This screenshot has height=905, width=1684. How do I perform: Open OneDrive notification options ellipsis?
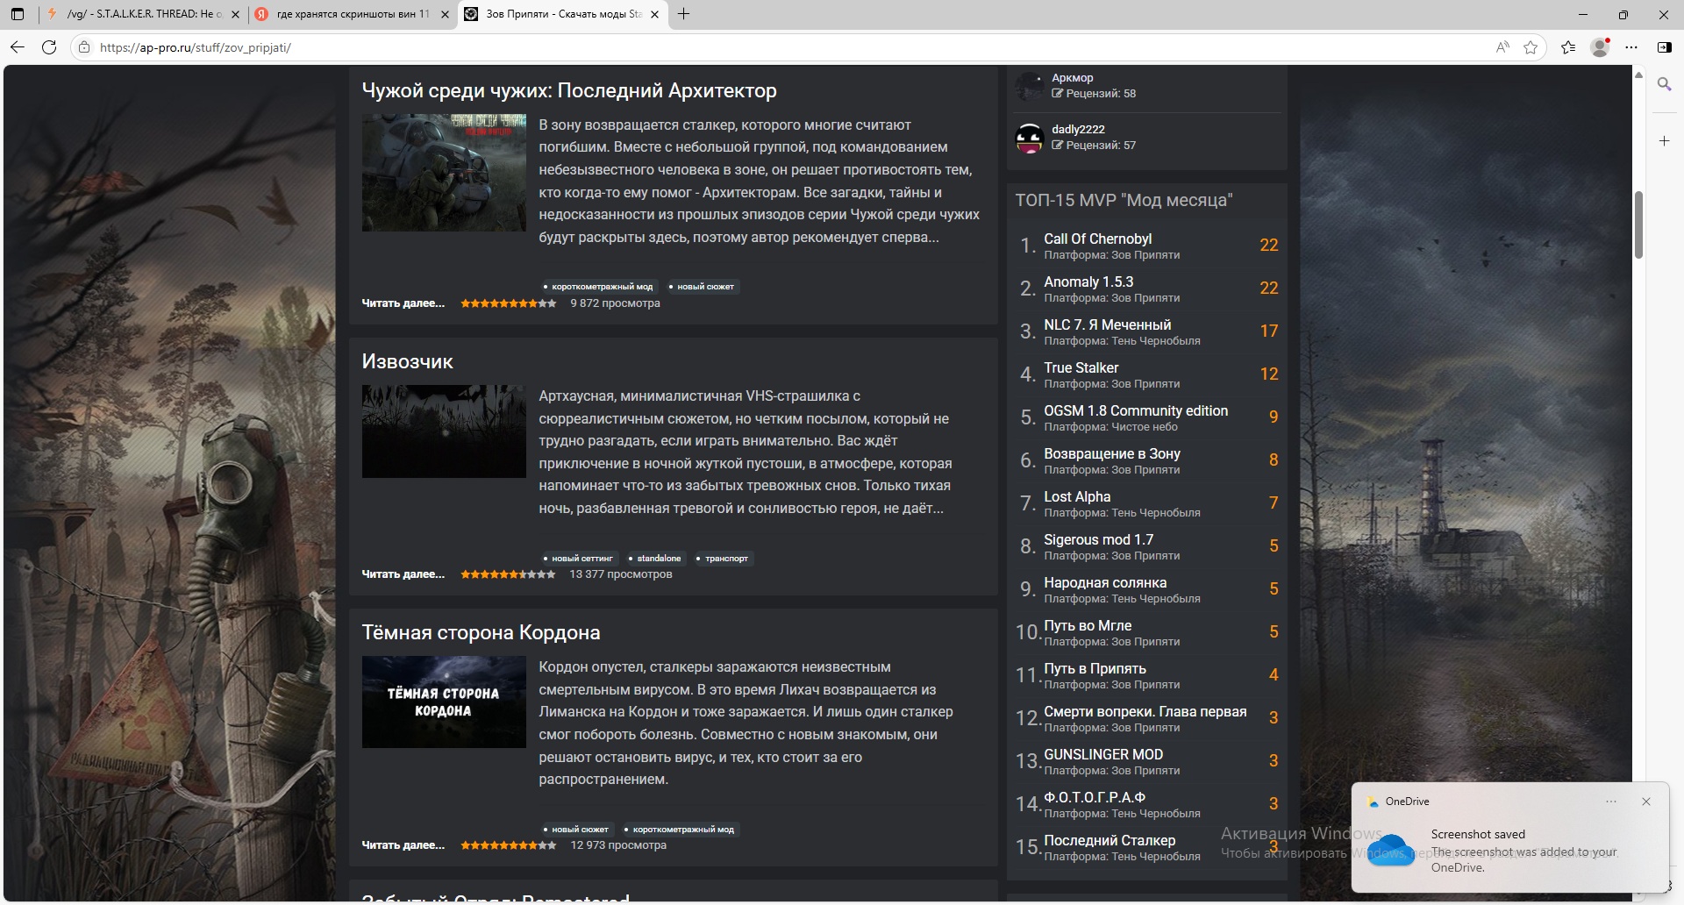click(x=1611, y=802)
